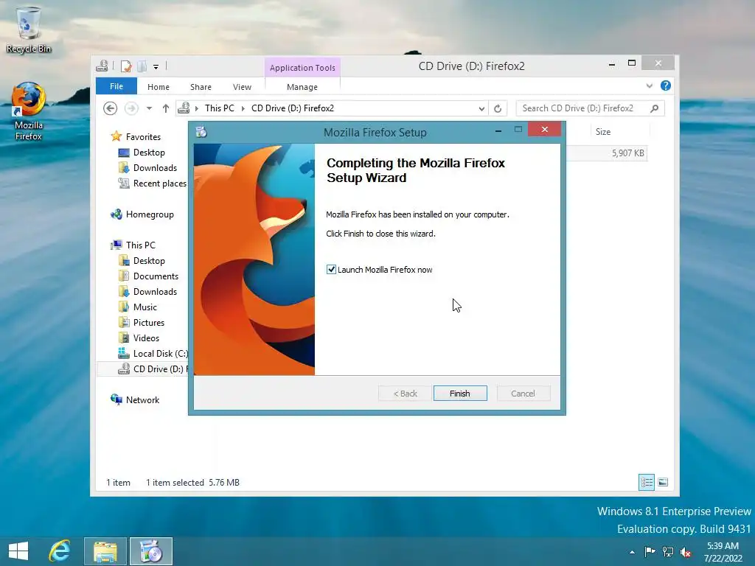This screenshot has width=755, height=566.
Task: Click the search magnifier icon
Action: coord(655,108)
